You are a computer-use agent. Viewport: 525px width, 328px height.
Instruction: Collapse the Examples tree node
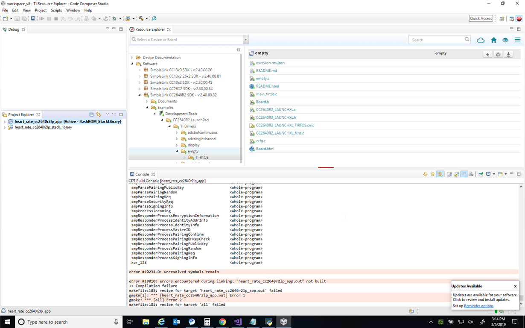(147, 107)
